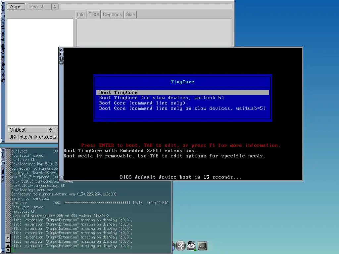Iconize the QEMU window via dash button

(61, 54)
